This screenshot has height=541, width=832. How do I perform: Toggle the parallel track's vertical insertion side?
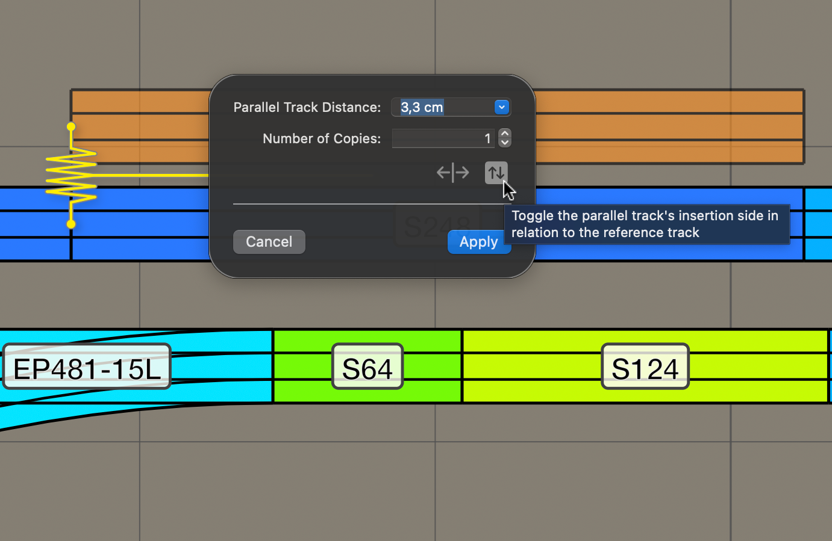[495, 173]
